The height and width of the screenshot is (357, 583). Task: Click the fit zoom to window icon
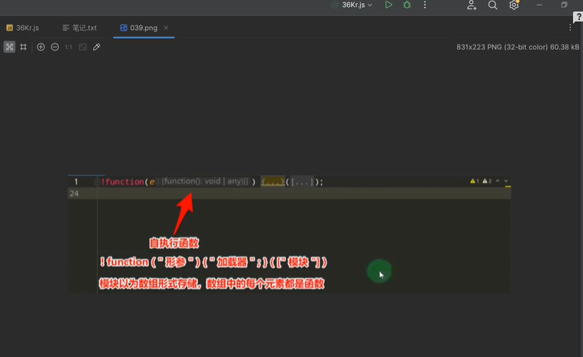[82, 47]
